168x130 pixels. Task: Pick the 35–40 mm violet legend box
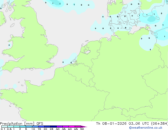(66, 127)
